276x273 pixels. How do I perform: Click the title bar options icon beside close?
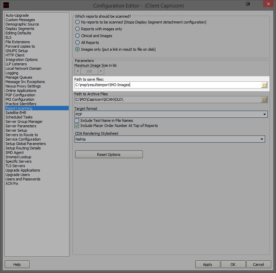coord(248,4)
